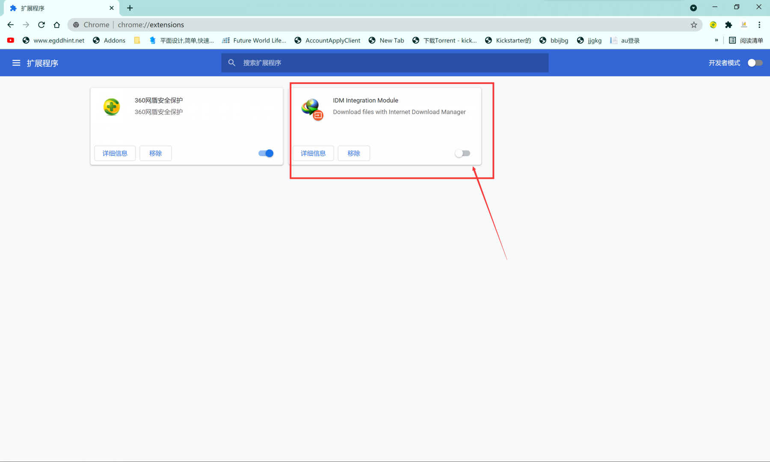Open a new tab with plus button

click(130, 8)
